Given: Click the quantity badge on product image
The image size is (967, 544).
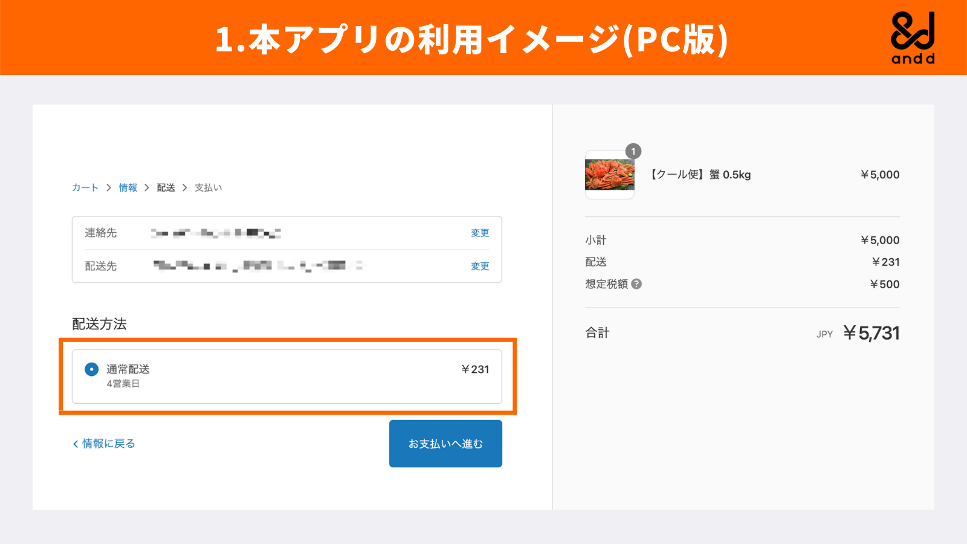Looking at the screenshot, I should click(x=633, y=151).
